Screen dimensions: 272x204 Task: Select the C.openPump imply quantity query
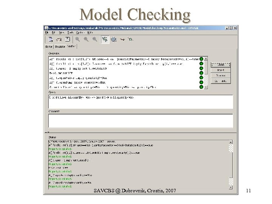[124, 82]
